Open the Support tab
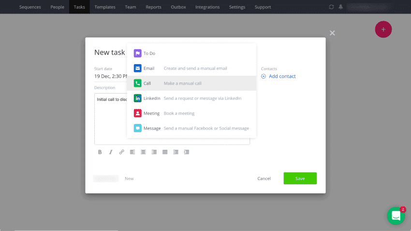The height and width of the screenshot is (231, 411). [x=263, y=7]
